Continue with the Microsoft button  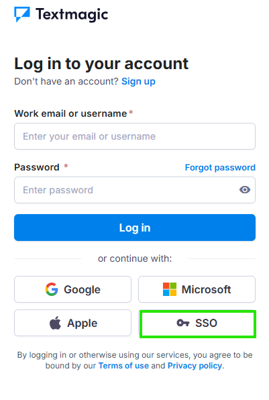pos(197,289)
